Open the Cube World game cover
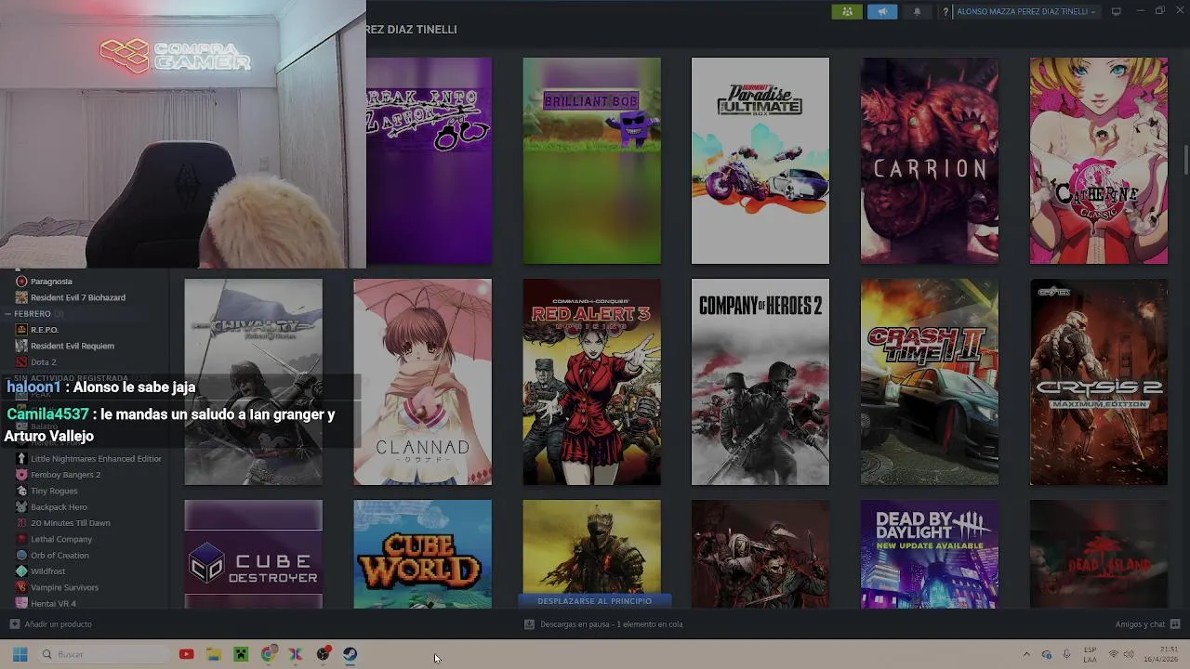1190x669 pixels. click(x=423, y=555)
